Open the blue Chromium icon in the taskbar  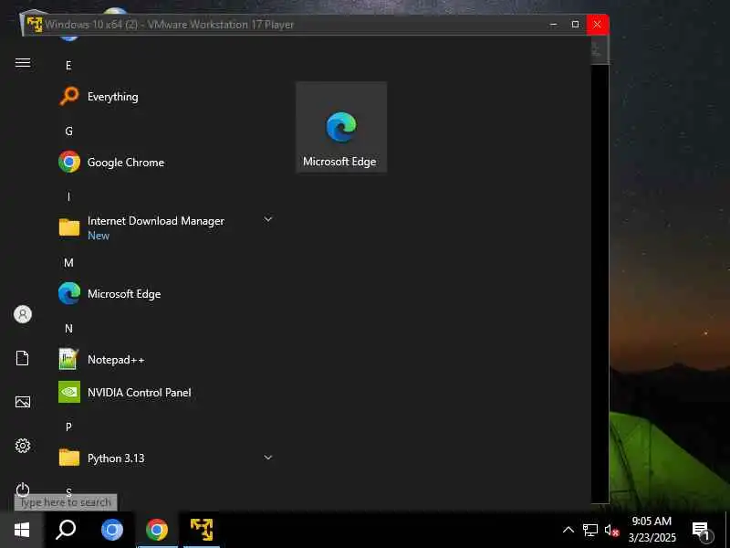coord(112,530)
